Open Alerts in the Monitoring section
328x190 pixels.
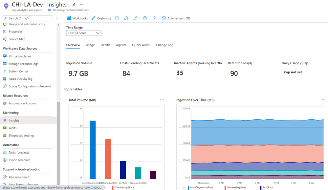pyautogui.click(x=13, y=128)
